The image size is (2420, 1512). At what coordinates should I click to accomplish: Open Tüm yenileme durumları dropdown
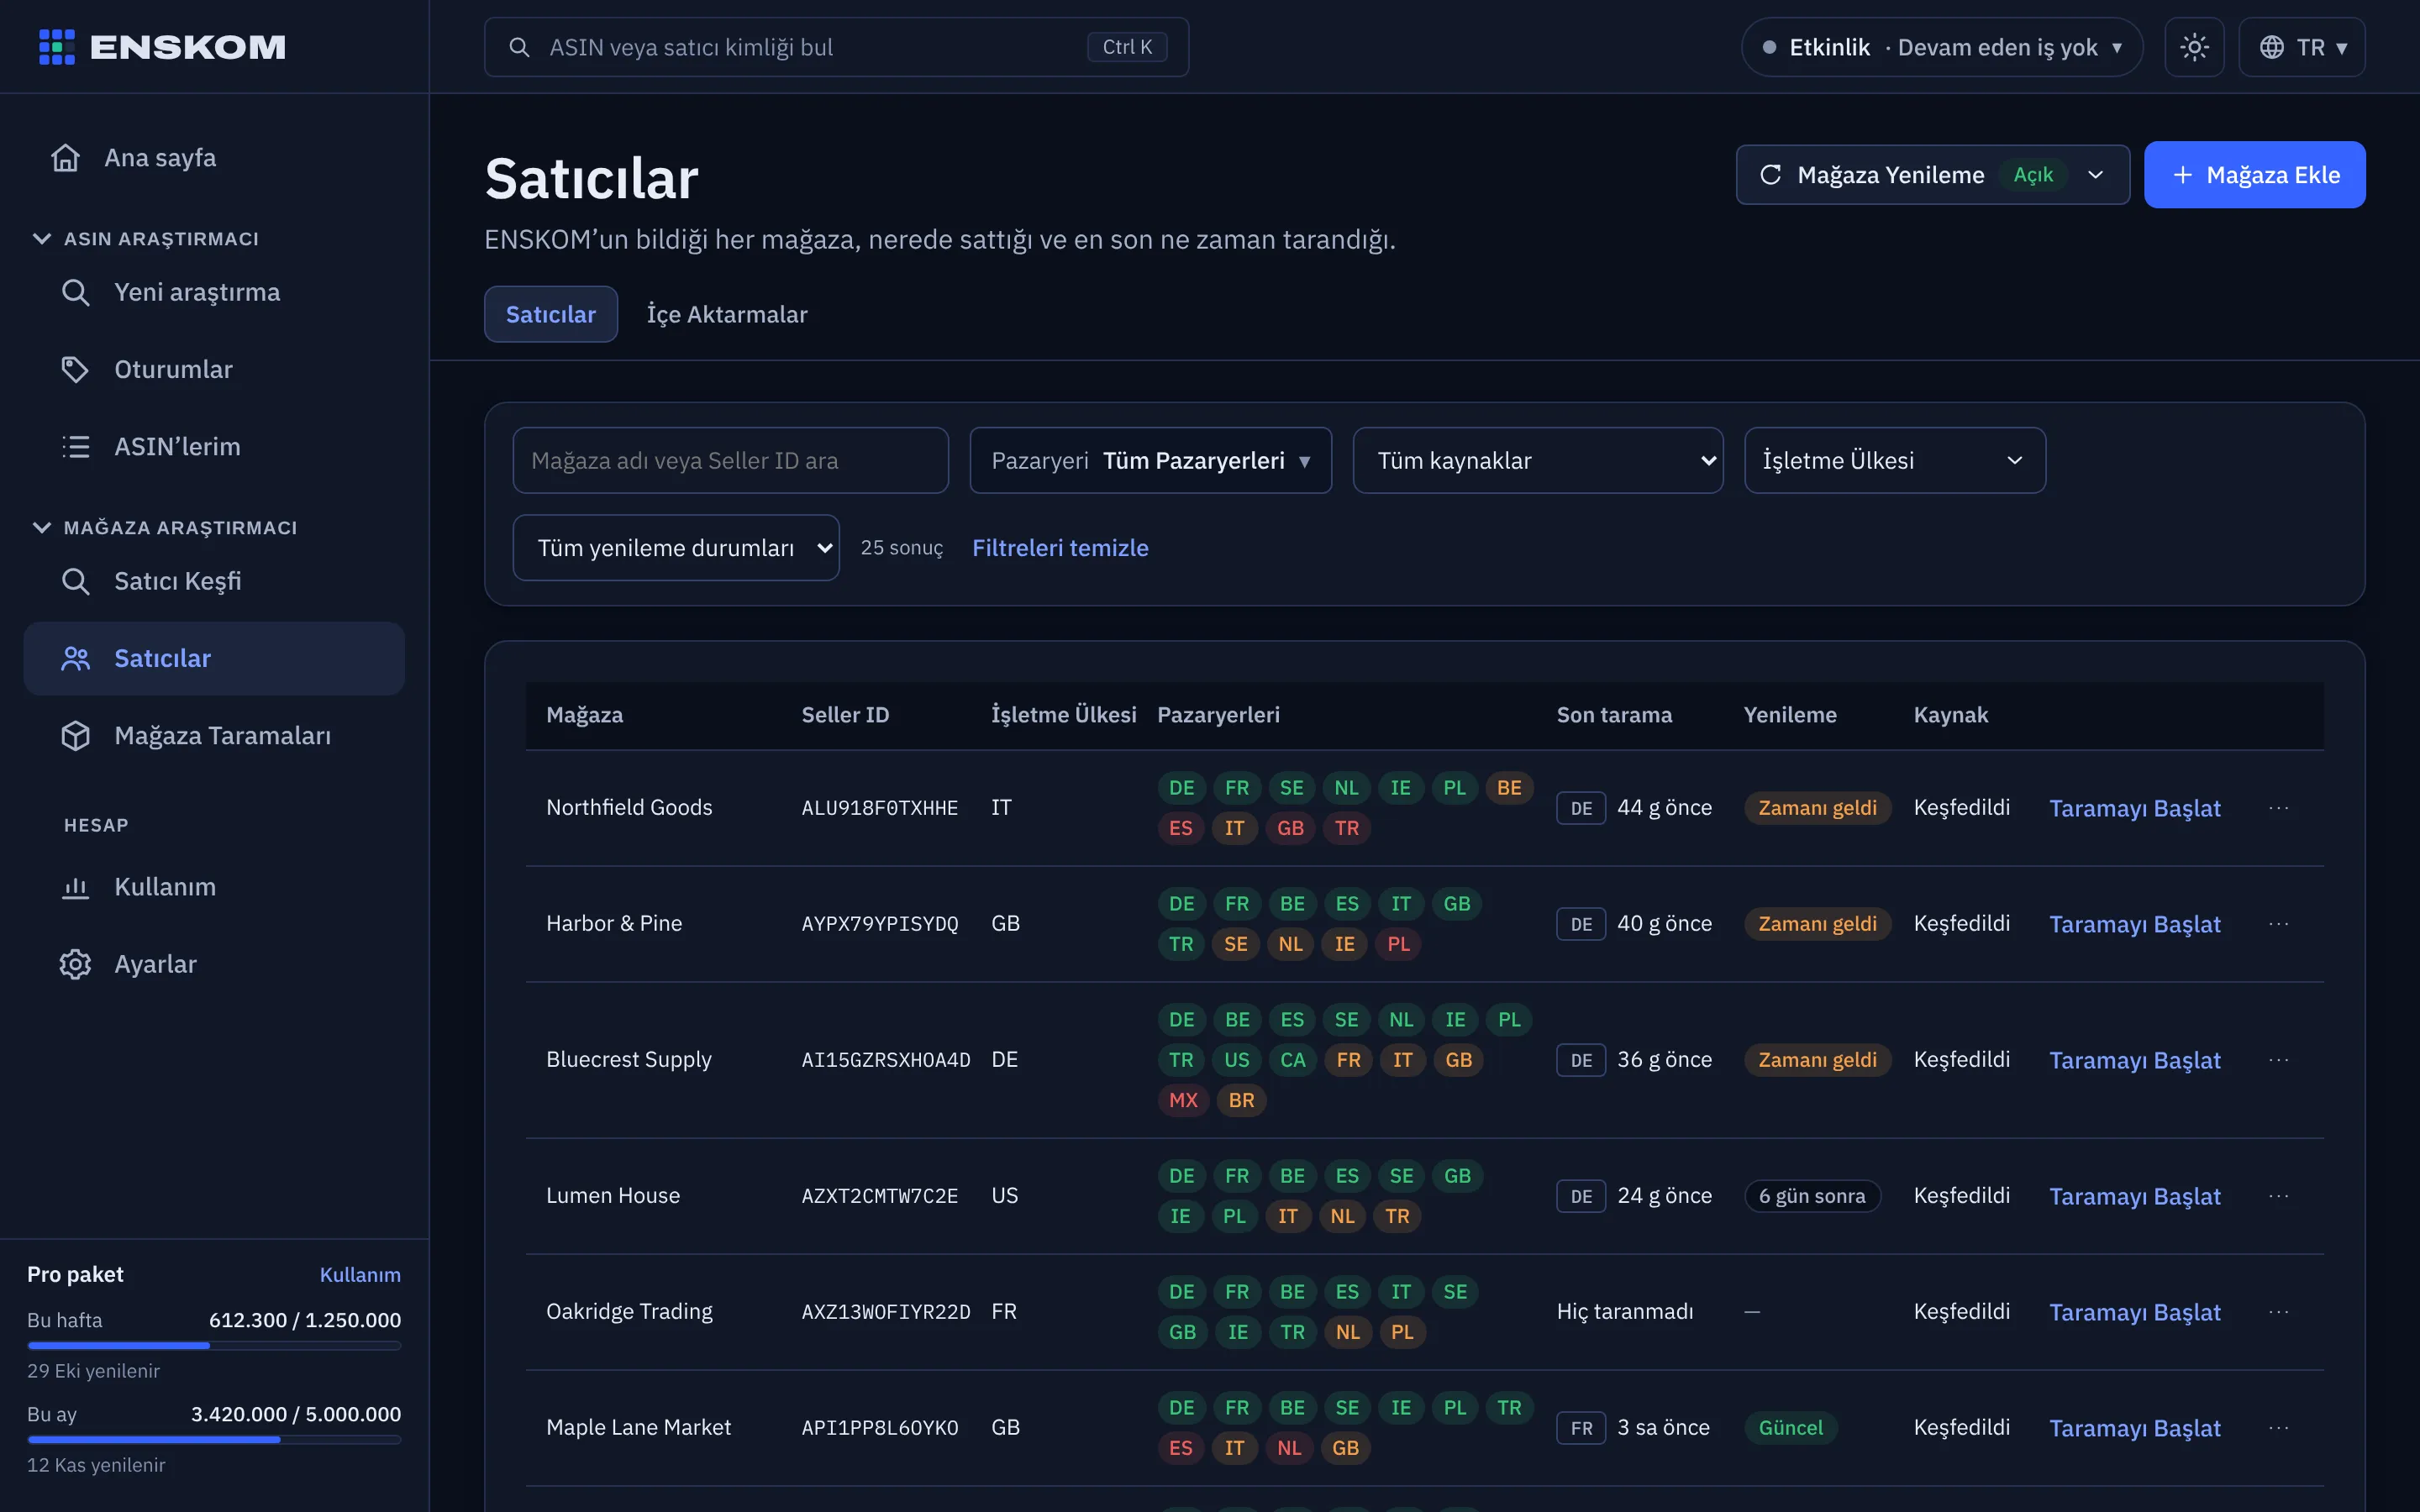click(676, 548)
